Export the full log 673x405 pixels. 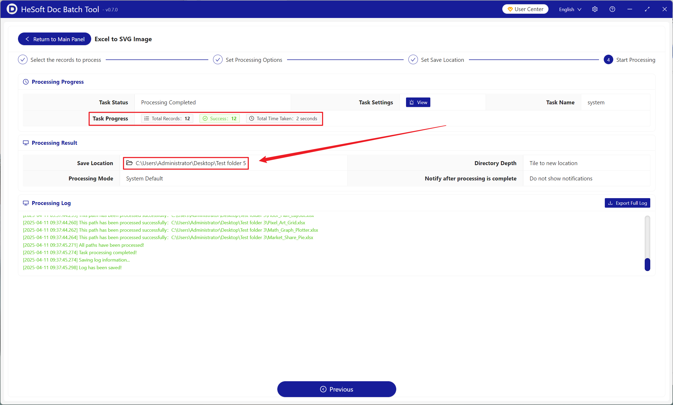coord(627,203)
